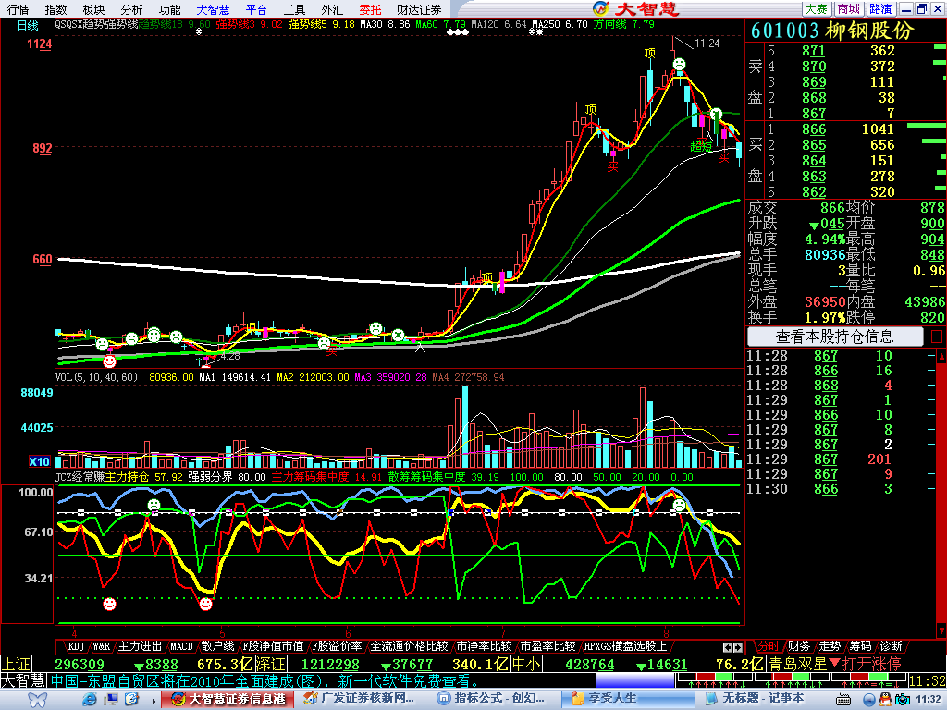Launch Internet Explorer from quick launch
Screen dimensions: 947x710
point(90,700)
